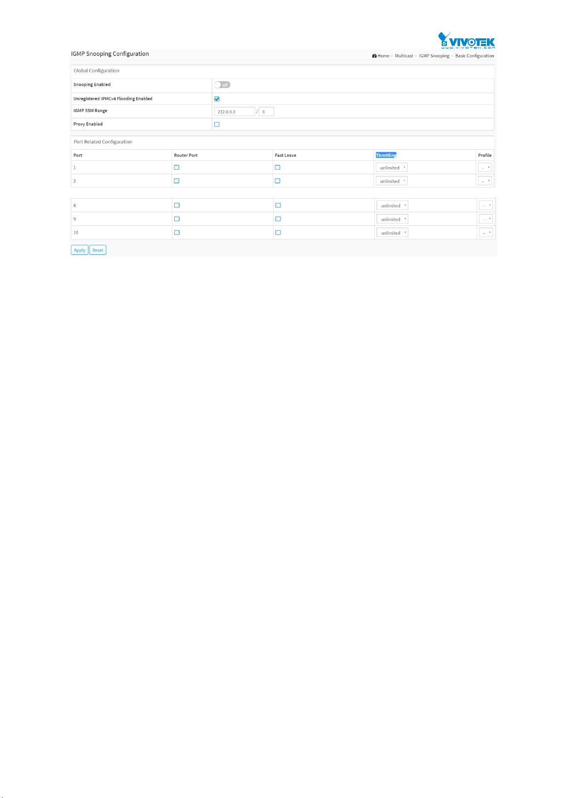Viewport: 564px width, 798px height.
Task: Check Router Port for port 1
Action: 176,168
